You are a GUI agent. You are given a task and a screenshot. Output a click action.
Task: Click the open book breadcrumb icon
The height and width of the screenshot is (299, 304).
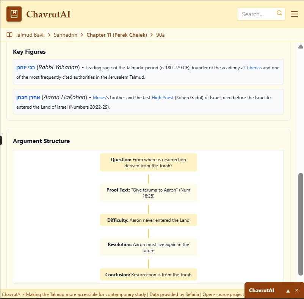coord(9,35)
